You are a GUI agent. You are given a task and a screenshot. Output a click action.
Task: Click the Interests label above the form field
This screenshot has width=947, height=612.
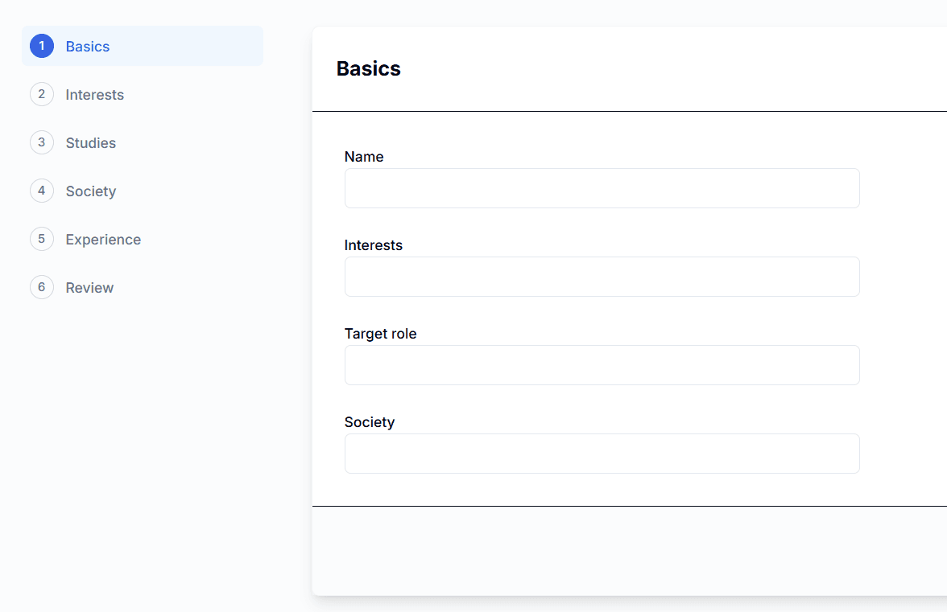(373, 245)
